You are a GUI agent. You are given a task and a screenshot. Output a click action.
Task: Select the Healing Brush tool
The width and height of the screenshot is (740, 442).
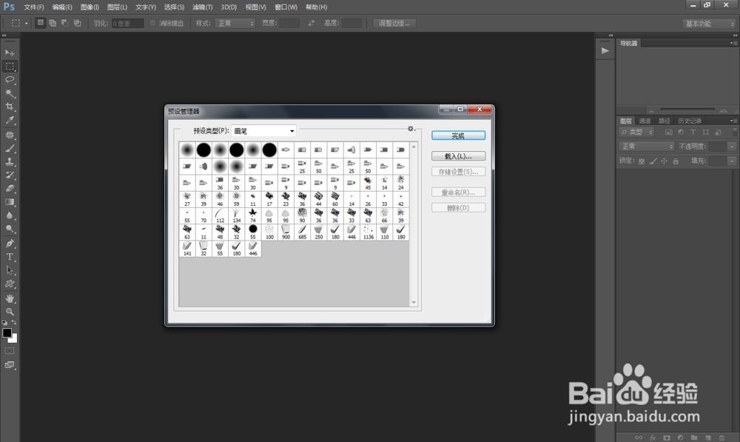pos(10,135)
